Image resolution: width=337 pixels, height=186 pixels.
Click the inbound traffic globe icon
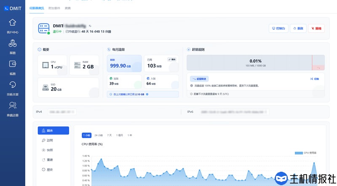[x=148, y=78]
